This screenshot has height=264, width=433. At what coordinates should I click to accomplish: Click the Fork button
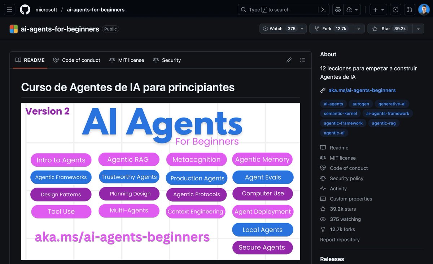[x=331, y=28]
